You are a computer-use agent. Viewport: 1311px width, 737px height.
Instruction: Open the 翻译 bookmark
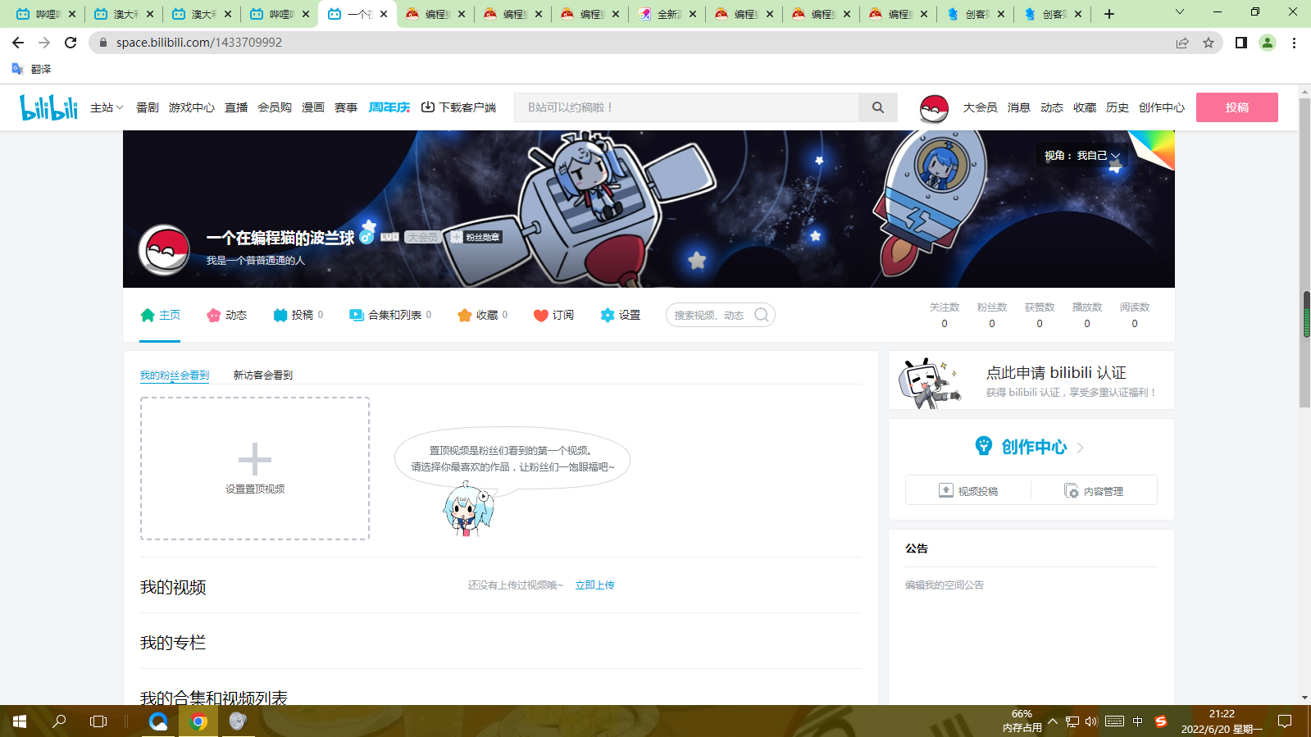point(31,69)
